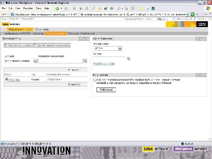This screenshot has width=212, height=159.
Task: Click the Přihlášení button
Action: pyautogui.click(x=106, y=90)
